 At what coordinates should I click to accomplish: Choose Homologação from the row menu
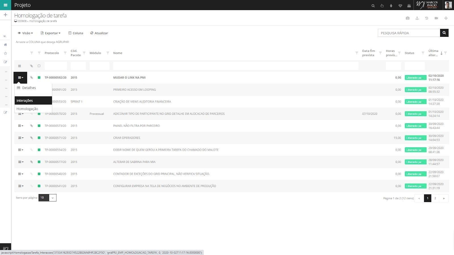click(33, 109)
